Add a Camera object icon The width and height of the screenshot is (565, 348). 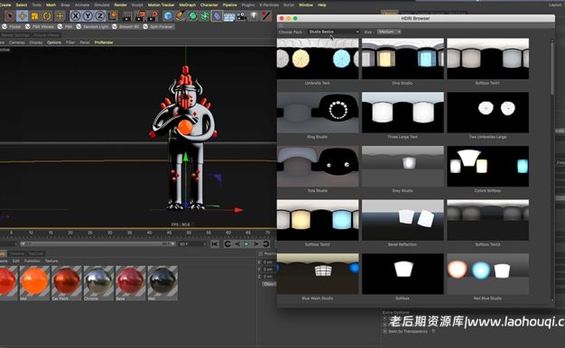pyautogui.click(x=241, y=16)
